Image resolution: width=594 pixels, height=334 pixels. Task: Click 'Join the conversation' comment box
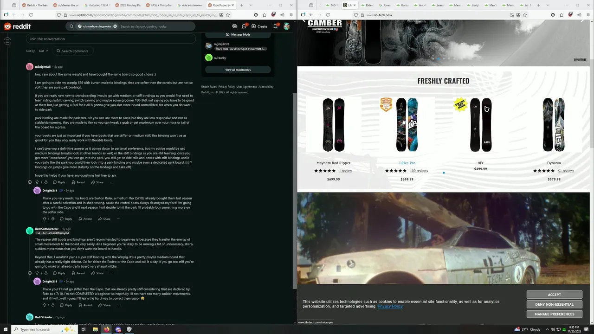[x=110, y=39]
